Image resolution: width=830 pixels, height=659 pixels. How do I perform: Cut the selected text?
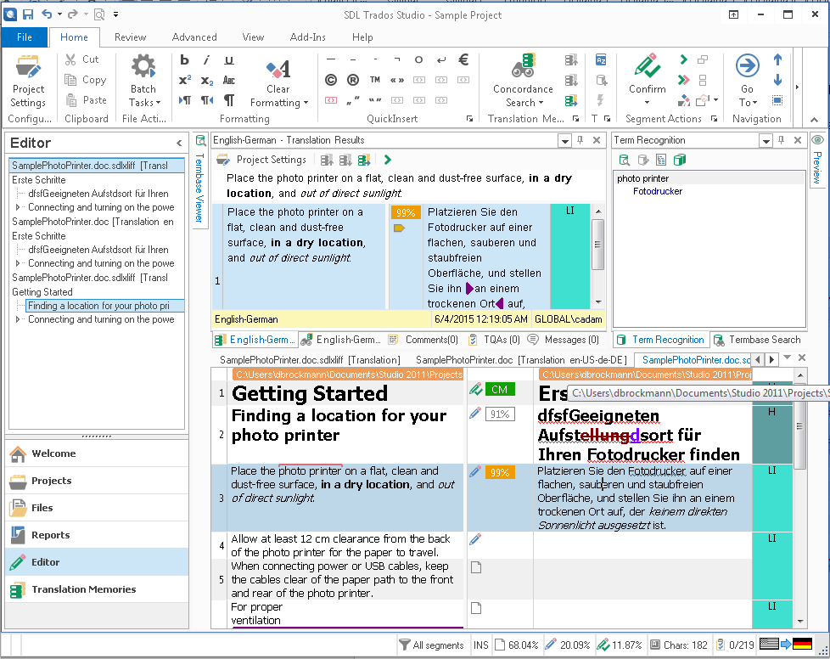tap(81, 59)
